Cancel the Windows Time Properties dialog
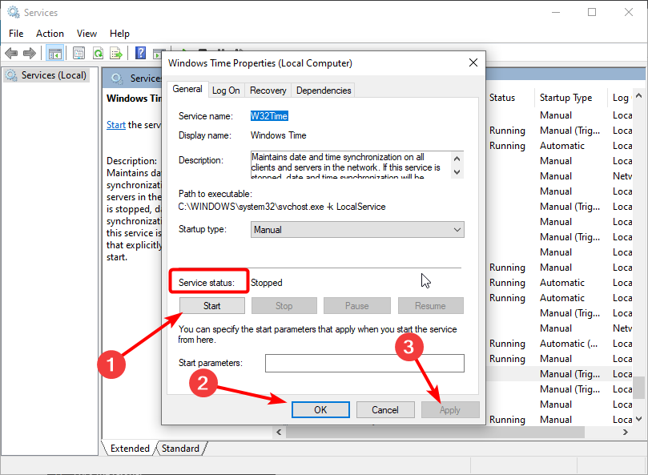 385,409
